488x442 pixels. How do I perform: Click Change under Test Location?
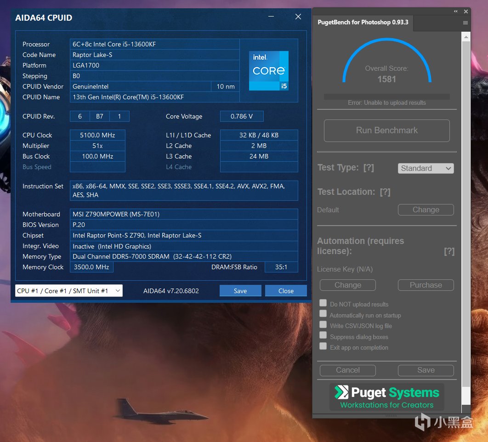click(426, 210)
